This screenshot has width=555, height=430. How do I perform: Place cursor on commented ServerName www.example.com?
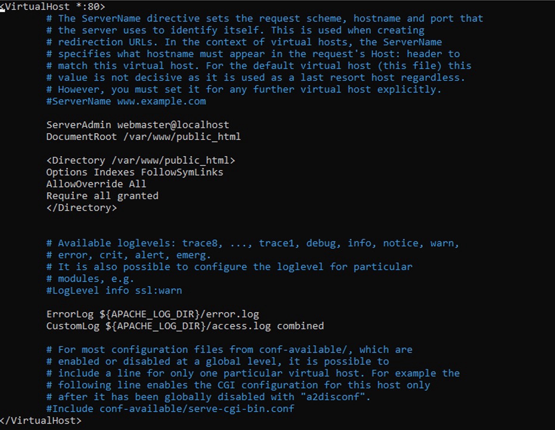[126, 101]
